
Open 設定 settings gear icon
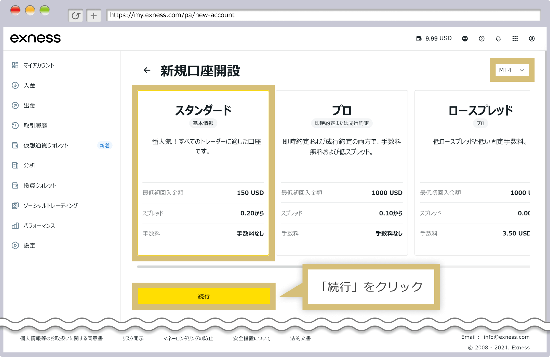point(15,245)
